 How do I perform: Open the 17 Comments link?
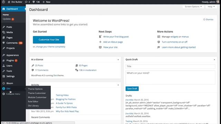point(42,70)
